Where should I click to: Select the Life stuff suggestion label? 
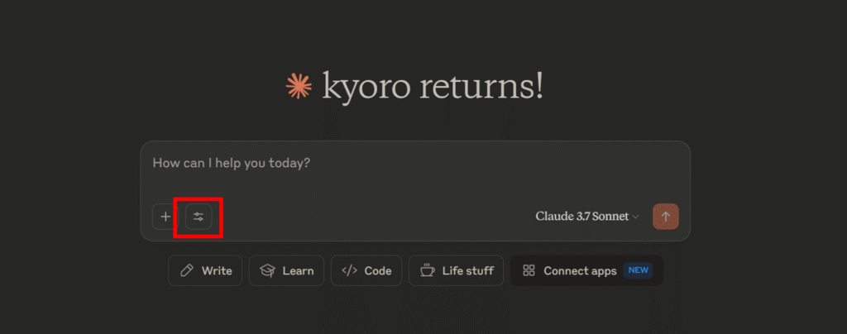(468, 271)
